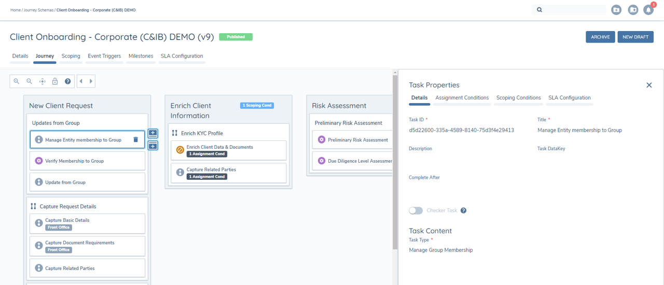Open the Scoping Conditions tab

(x=518, y=97)
